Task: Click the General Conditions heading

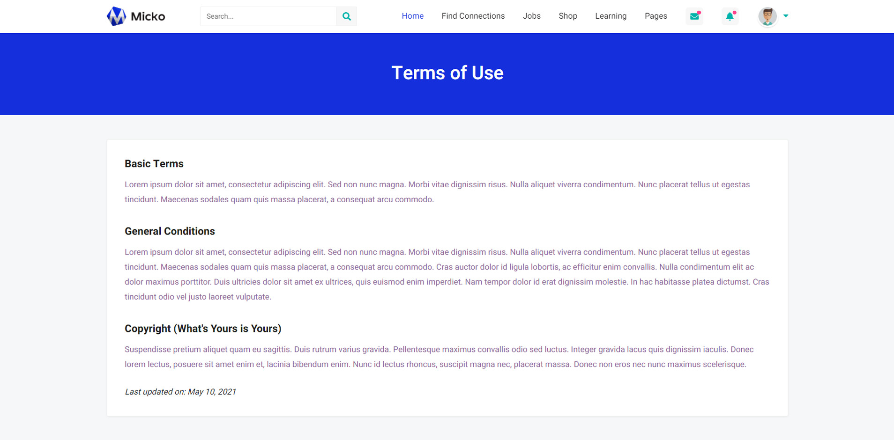Action: [x=170, y=231]
